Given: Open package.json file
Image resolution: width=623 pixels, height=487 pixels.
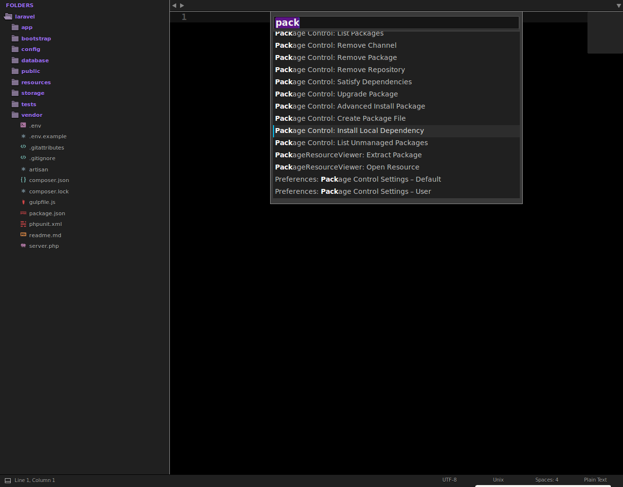Looking at the screenshot, I should [x=47, y=213].
